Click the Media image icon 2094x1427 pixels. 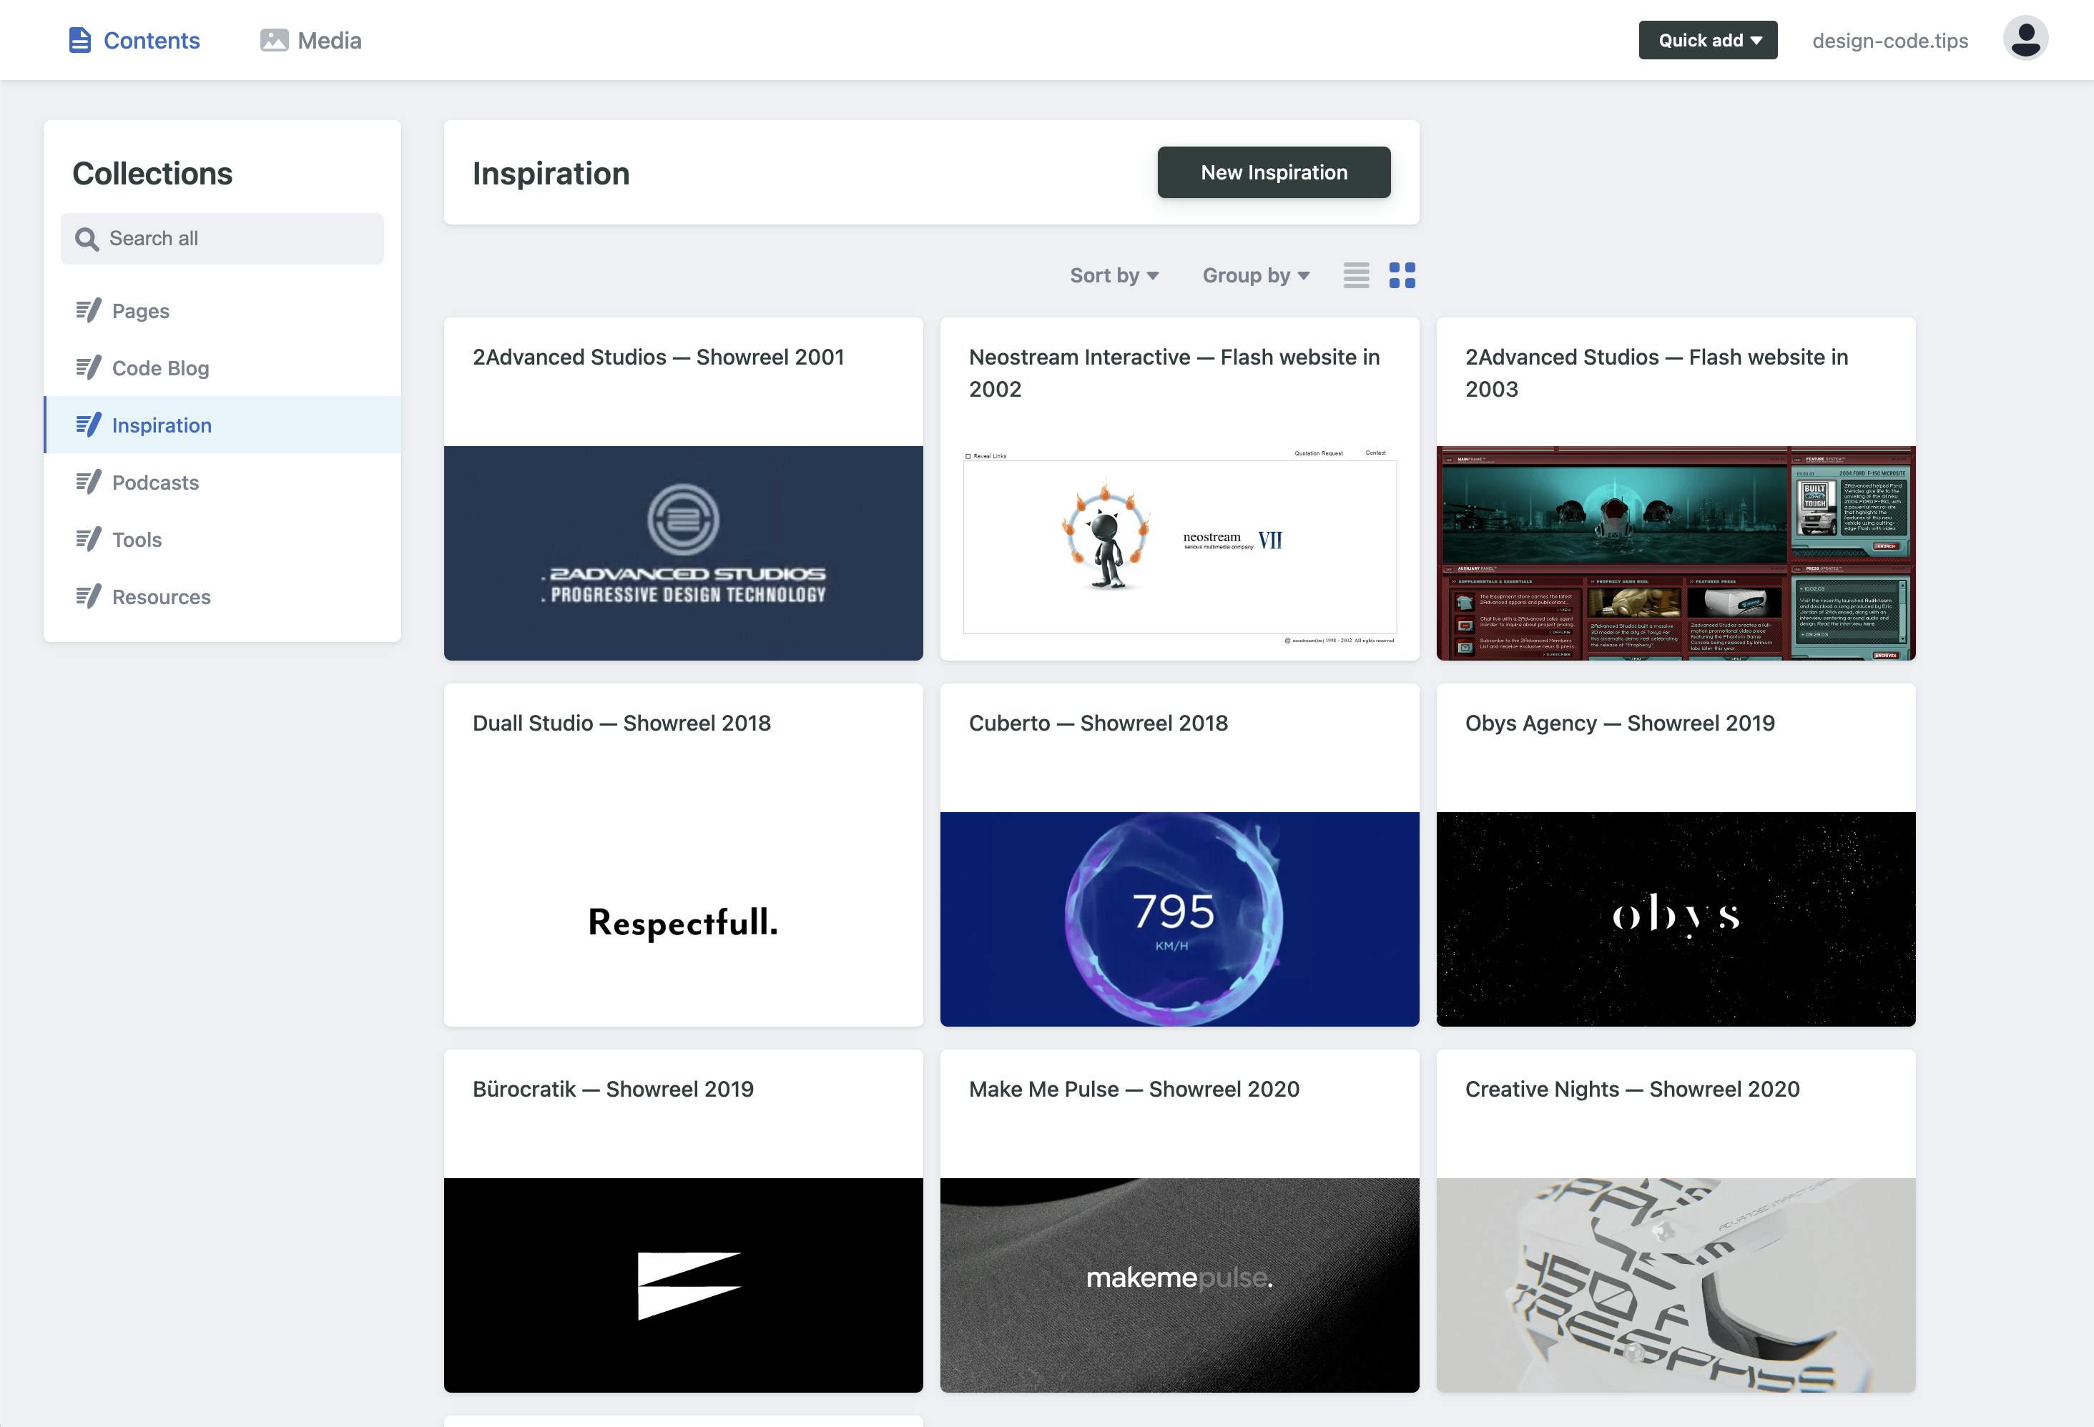[x=274, y=41]
